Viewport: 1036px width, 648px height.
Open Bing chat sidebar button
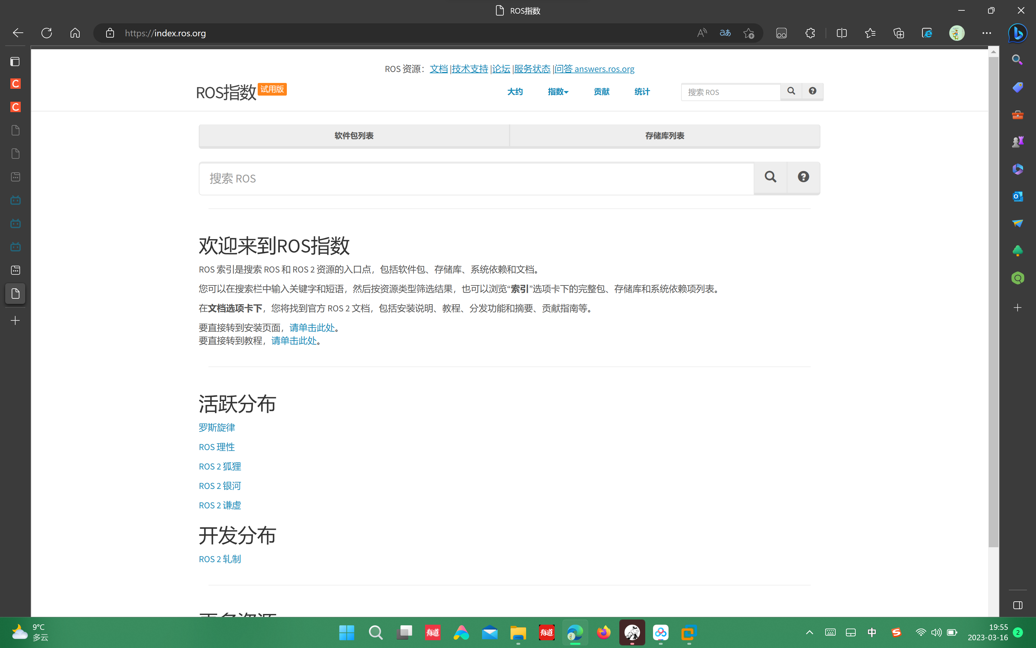[x=1018, y=33]
